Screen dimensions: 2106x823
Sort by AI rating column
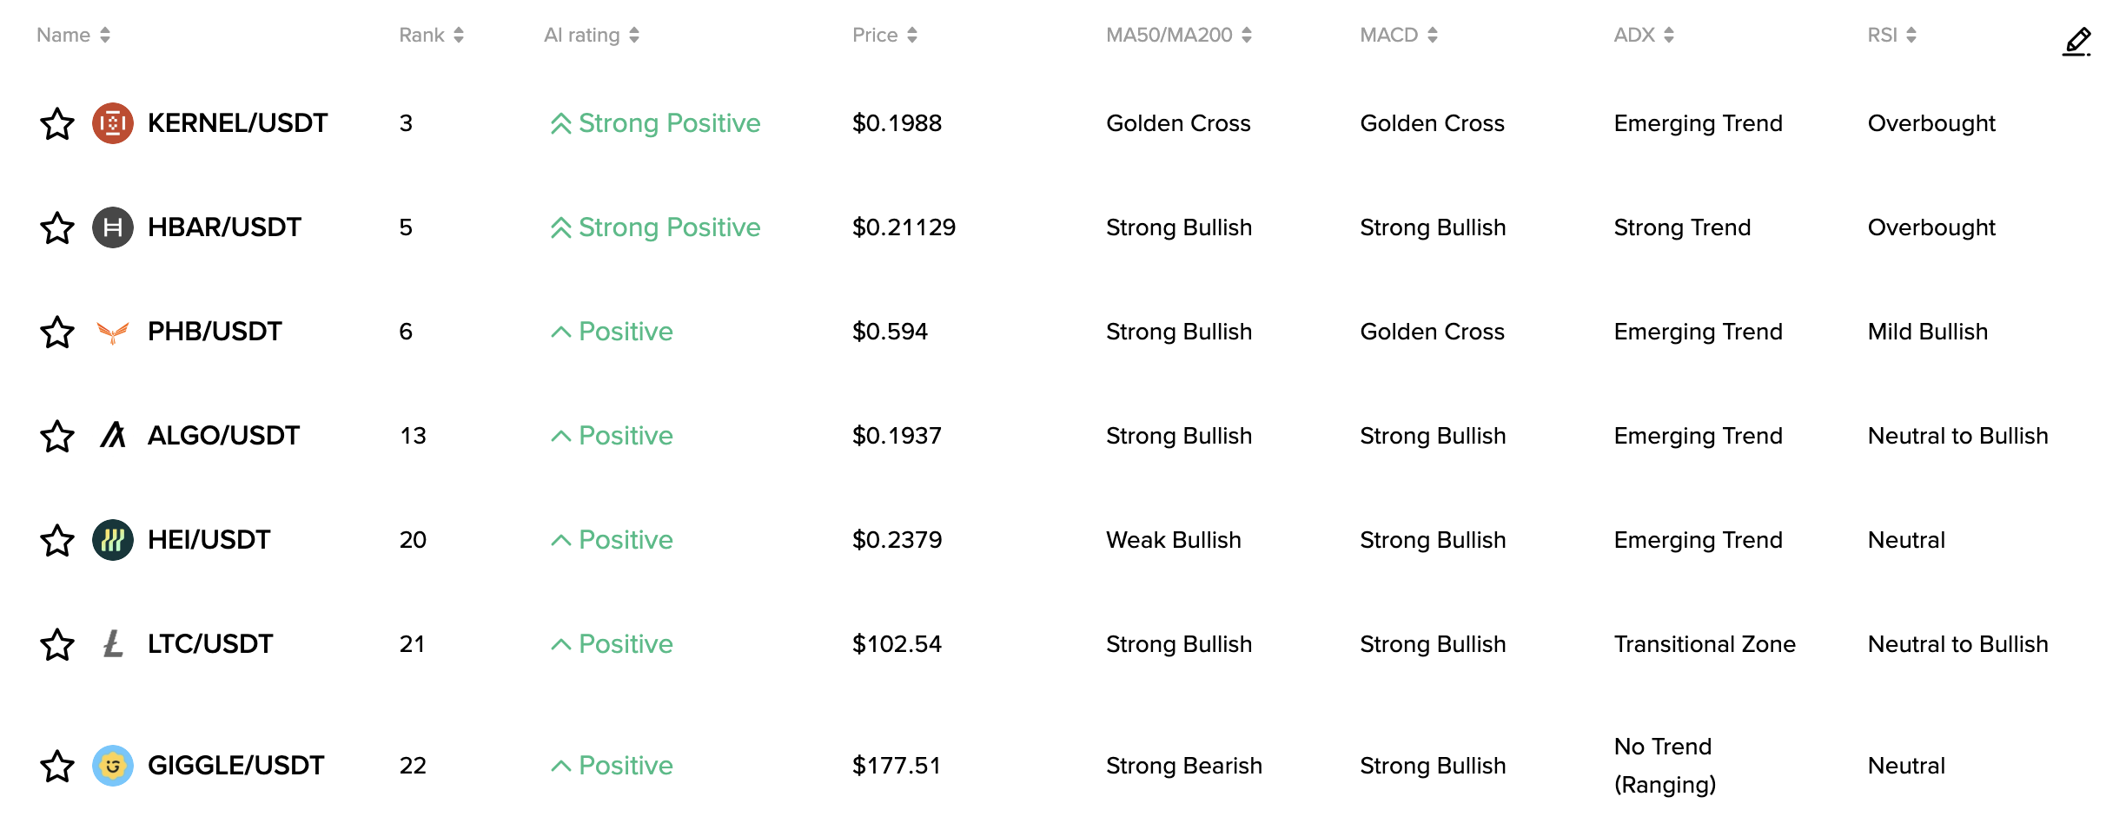pos(591,35)
